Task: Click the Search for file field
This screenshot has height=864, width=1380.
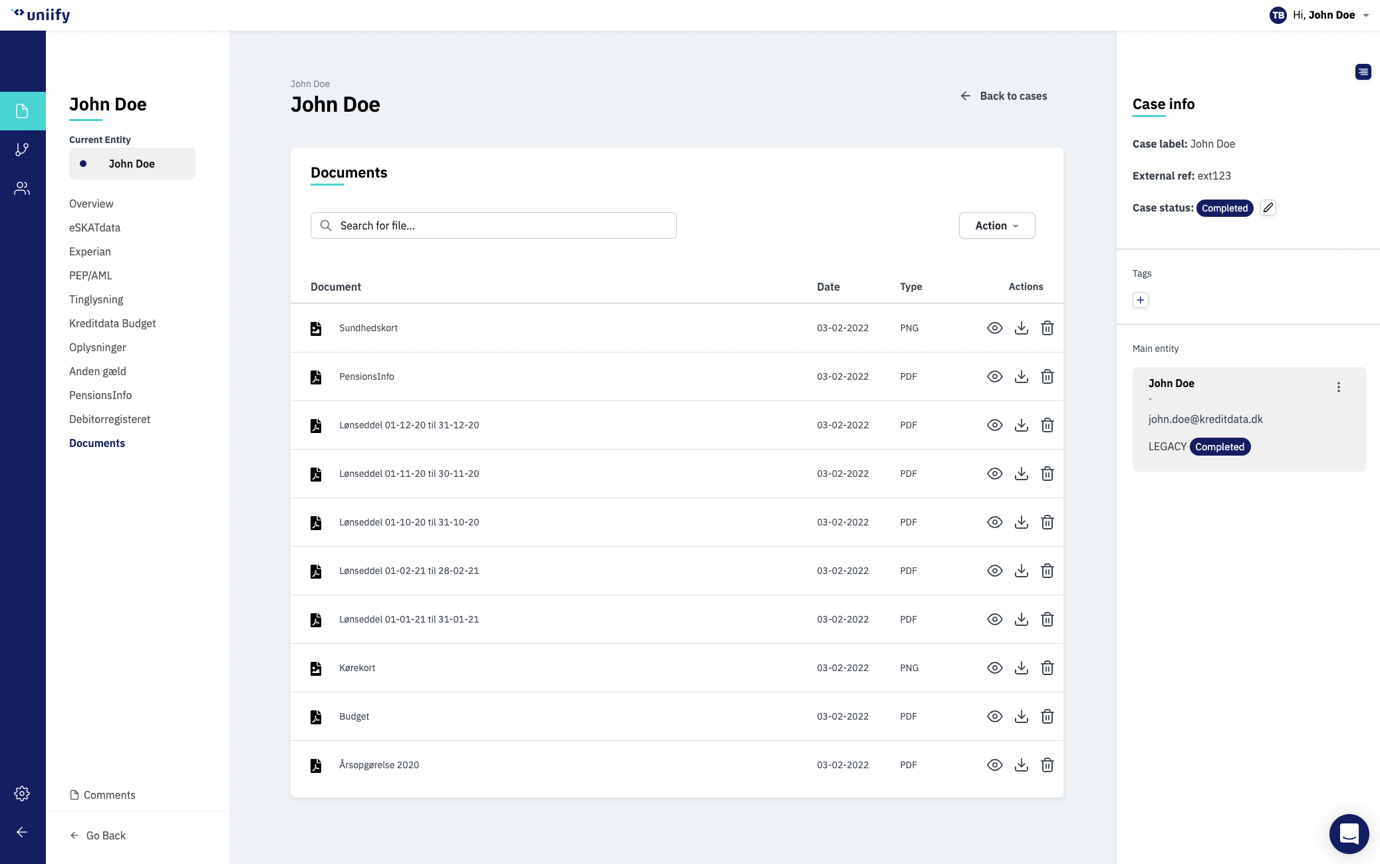Action: [493, 225]
